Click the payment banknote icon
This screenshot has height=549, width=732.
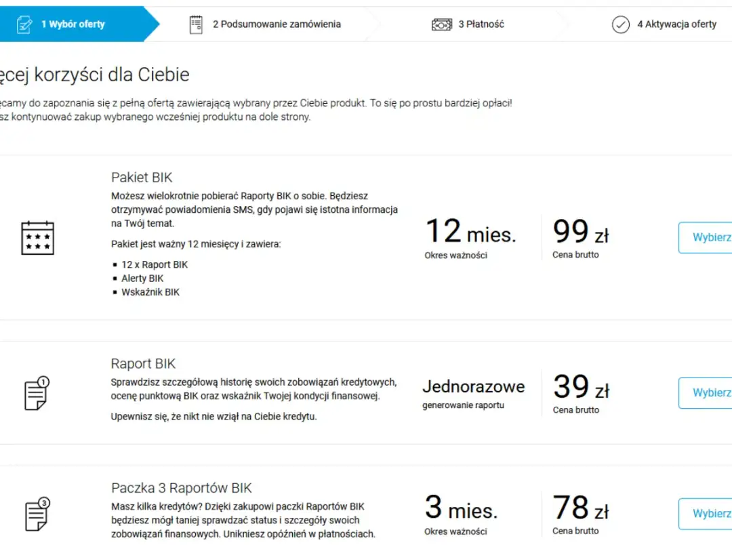(x=442, y=24)
